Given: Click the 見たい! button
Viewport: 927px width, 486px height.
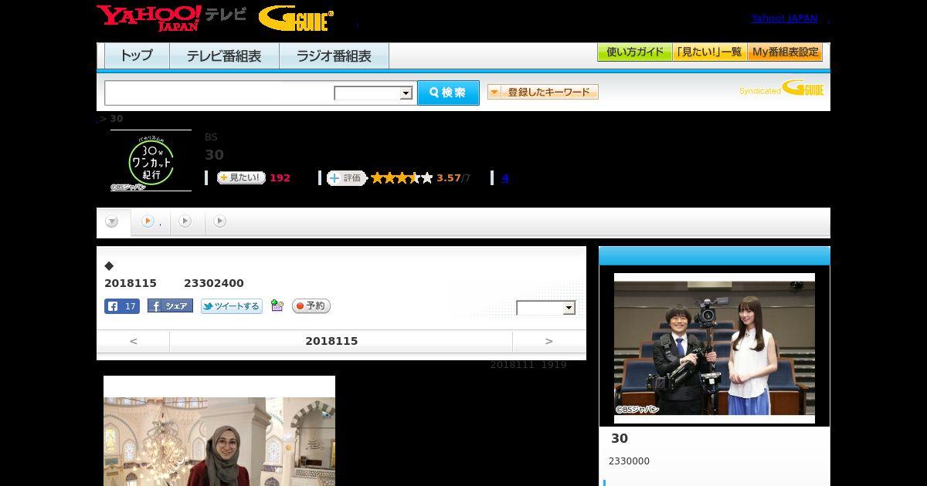Looking at the screenshot, I should [241, 177].
